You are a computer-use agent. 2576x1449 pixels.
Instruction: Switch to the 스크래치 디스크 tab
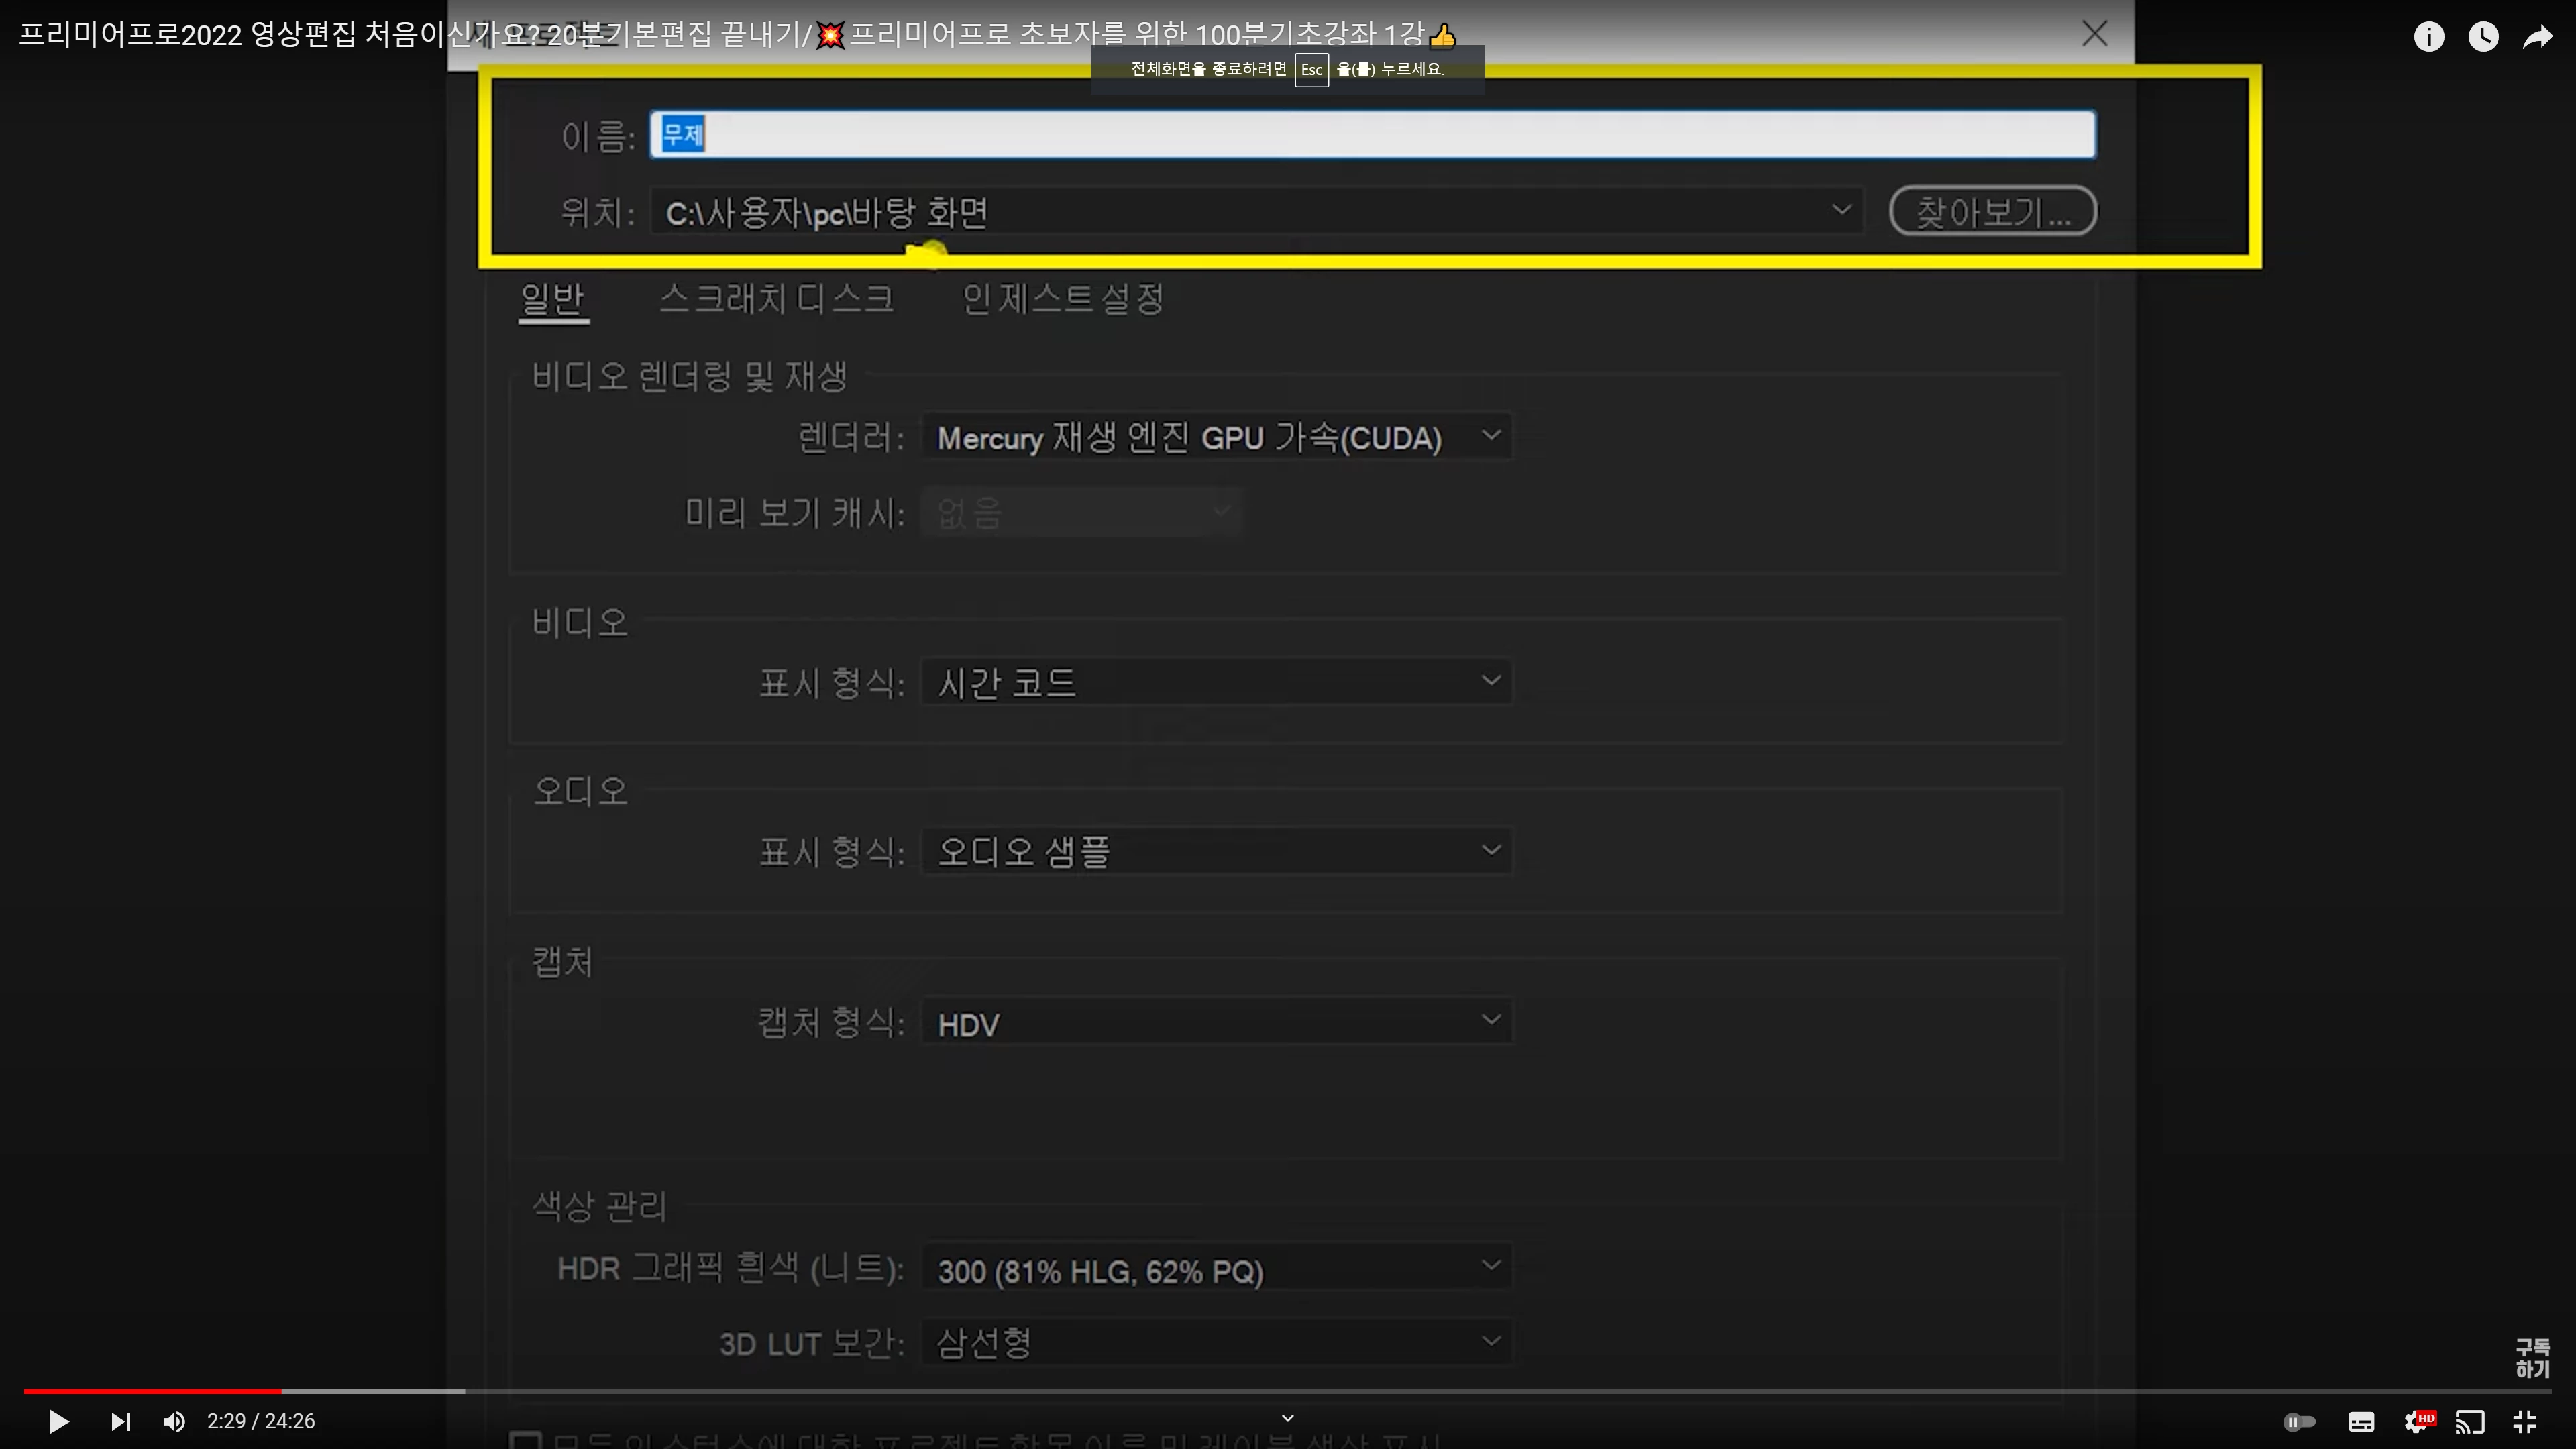776,298
